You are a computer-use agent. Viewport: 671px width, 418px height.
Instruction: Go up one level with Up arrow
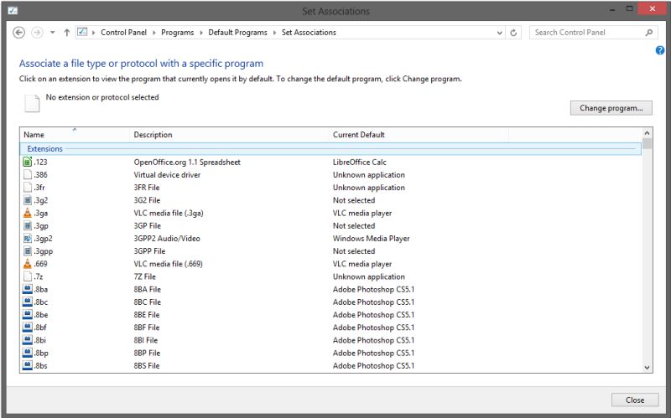[67, 33]
